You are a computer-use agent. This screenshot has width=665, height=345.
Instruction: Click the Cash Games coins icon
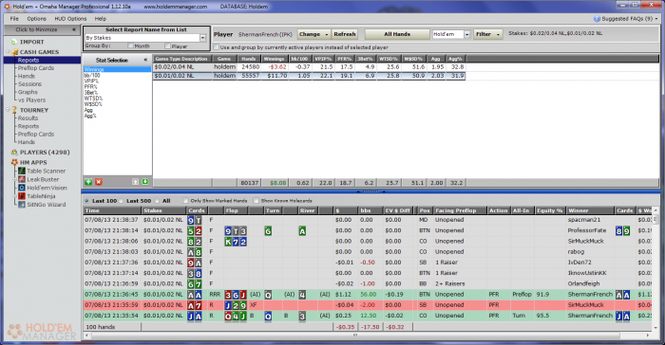[x=15, y=52]
